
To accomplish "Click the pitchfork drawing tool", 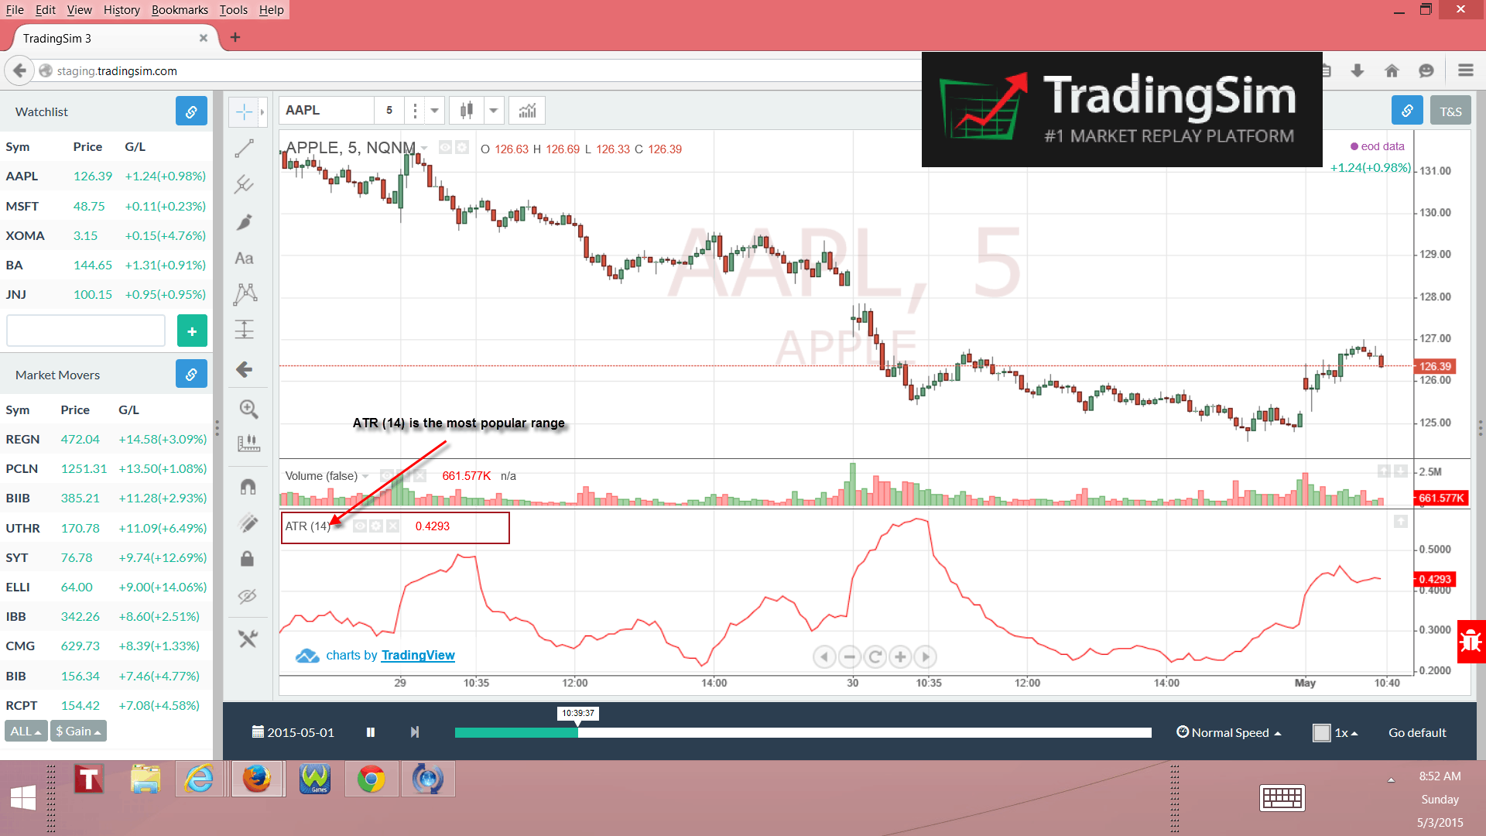I will point(245,184).
